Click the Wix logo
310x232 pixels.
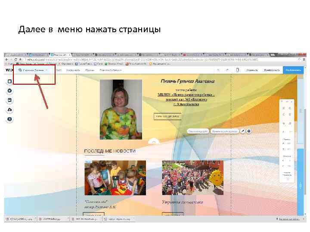[9, 70]
